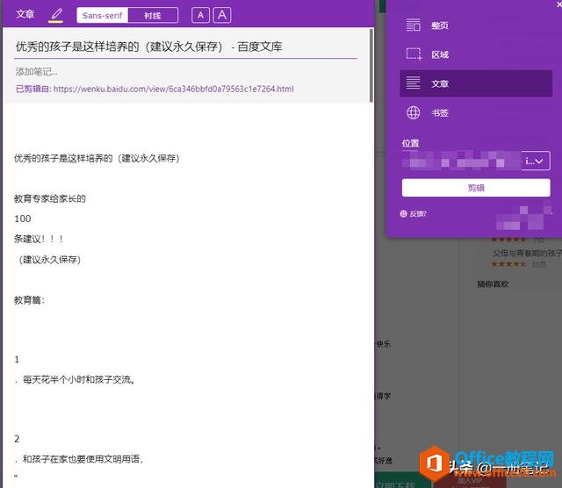Click the 书签 bookmark globe icon

point(414,112)
